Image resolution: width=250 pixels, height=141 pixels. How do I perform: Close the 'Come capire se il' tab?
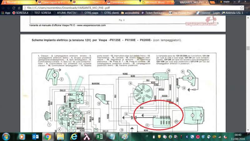(x=69, y=3)
